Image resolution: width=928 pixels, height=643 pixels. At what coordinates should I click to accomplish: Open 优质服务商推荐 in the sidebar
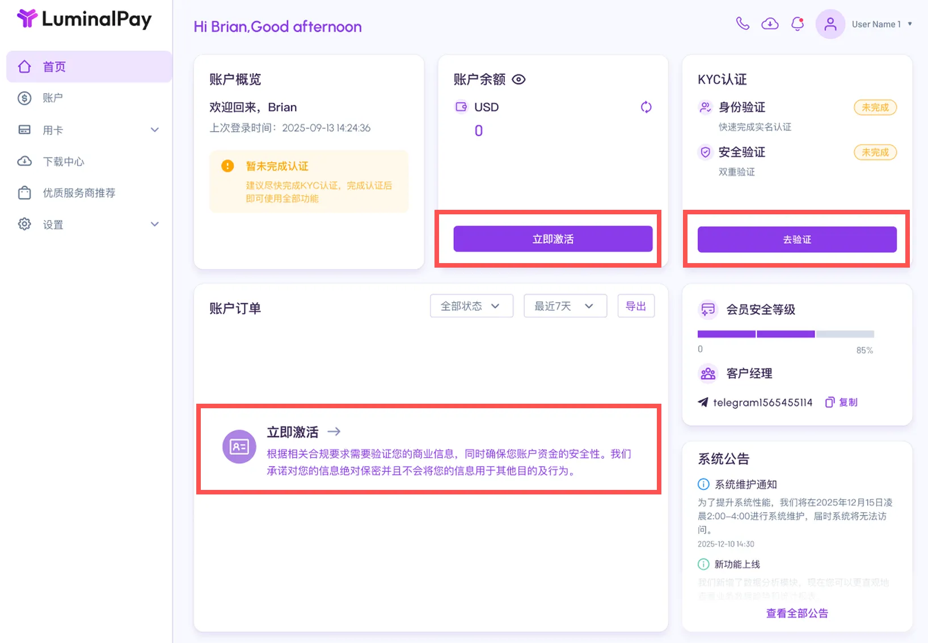tap(89, 193)
